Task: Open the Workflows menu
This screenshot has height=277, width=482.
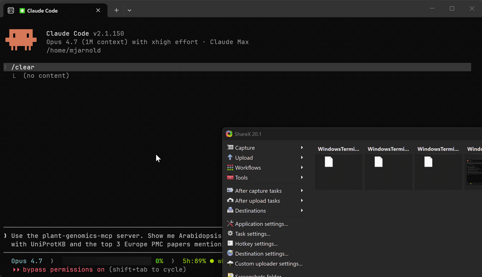Action: point(265,168)
